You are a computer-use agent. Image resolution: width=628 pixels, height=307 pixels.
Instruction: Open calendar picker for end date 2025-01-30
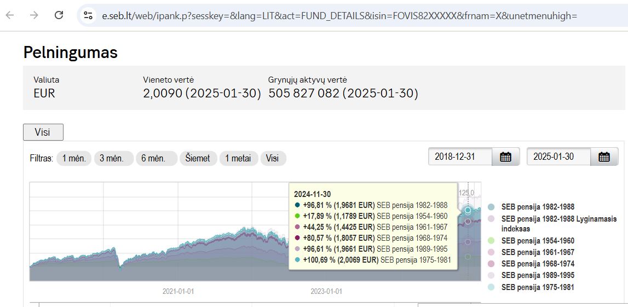click(604, 157)
